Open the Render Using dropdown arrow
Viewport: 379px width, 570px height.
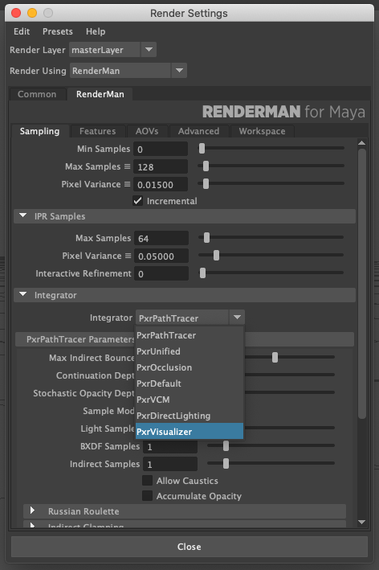point(179,71)
